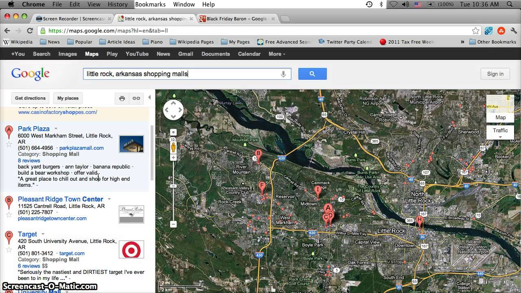Open the Park Plaza title link
The image size is (521, 293).
click(34, 129)
